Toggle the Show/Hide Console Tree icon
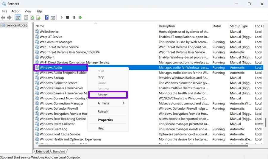The image size is (268, 159). (x=18, y=18)
